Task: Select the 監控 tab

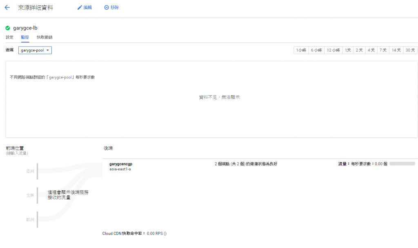Action: tap(25, 37)
